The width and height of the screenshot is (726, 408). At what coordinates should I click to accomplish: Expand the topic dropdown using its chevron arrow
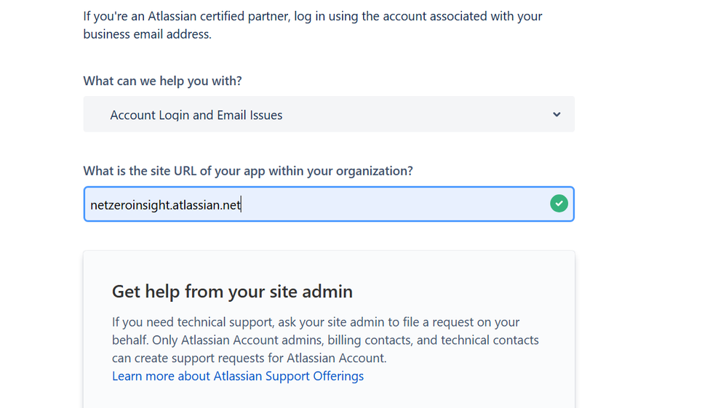(x=557, y=115)
